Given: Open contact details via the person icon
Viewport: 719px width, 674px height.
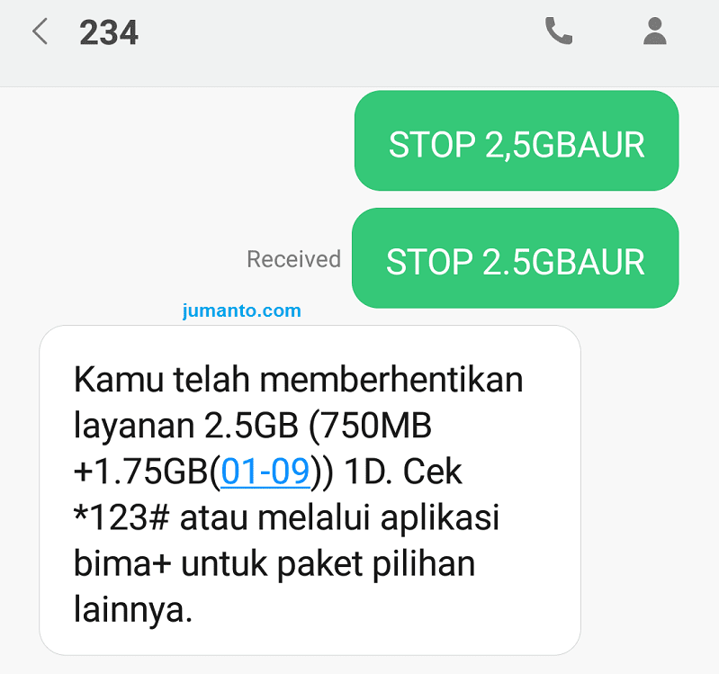Looking at the screenshot, I should [x=654, y=31].
